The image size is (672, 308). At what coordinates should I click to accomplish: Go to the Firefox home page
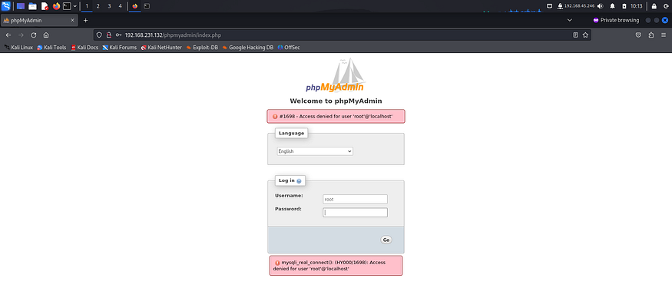click(x=46, y=35)
